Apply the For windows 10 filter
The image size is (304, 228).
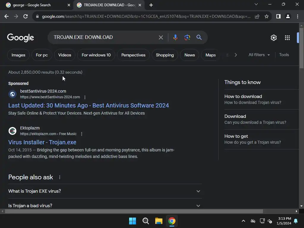[96, 55]
